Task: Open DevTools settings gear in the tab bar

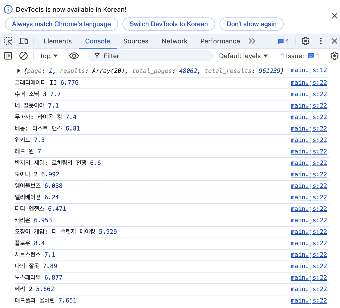Action: coord(305,41)
